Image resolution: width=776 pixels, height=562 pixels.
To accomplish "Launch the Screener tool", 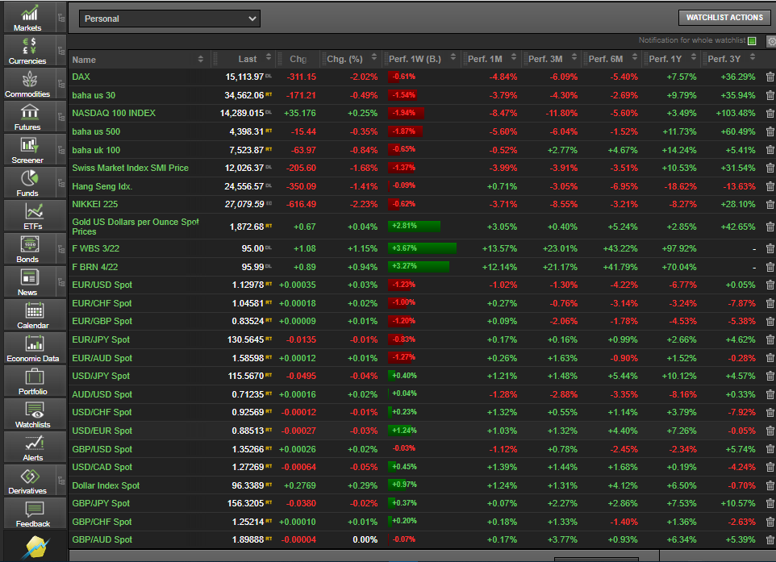I will pyautogui.click(x=28, y=149).
